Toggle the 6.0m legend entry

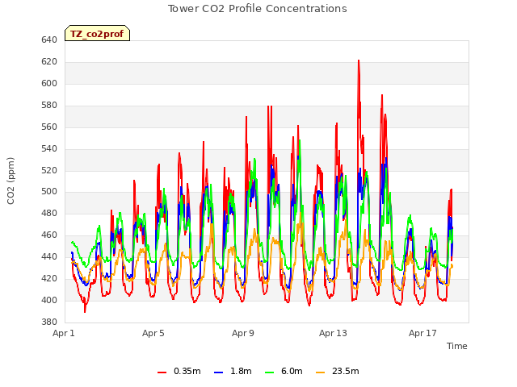284,371
